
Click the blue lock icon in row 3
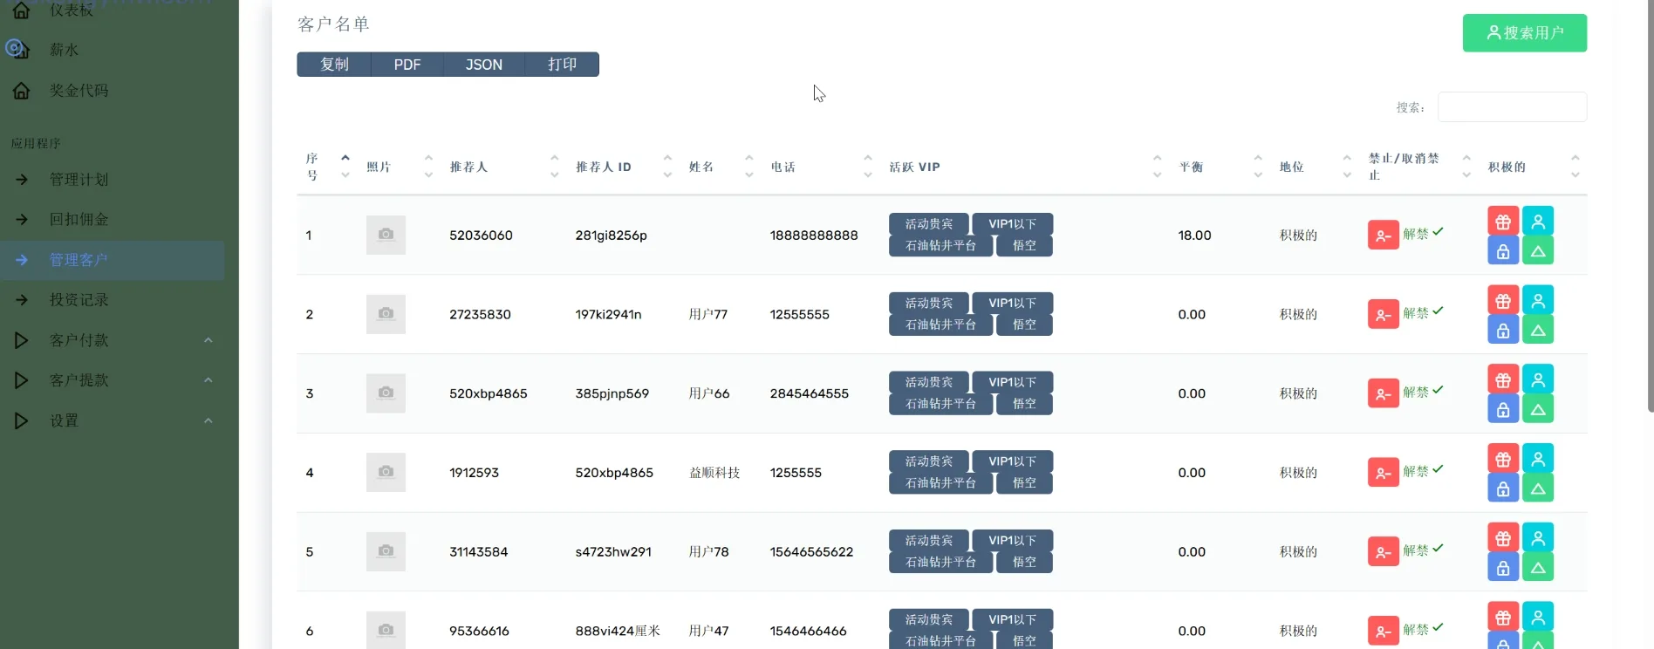click(1502, 409)
